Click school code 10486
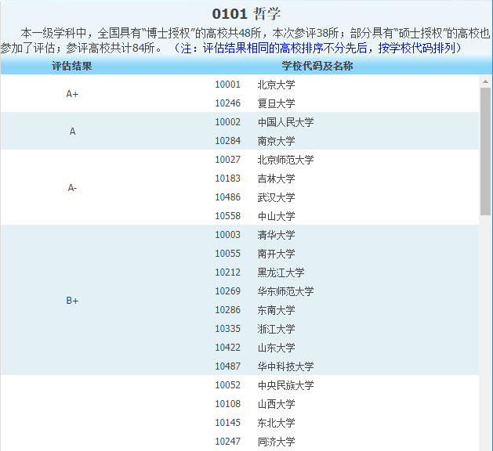Image resolution: width=493 pixels, height=451 pixels. (x=227, y=197)
